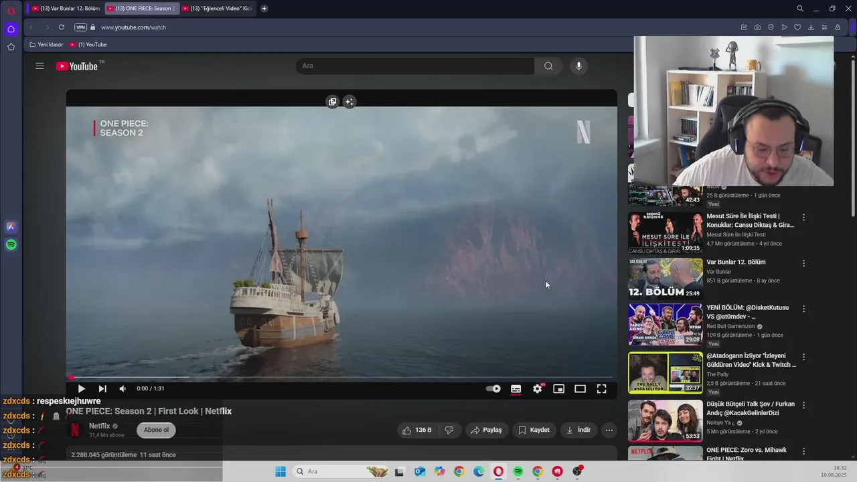This screenshot has width=857, height=482.
Task: Click the sparkle AI icon above the player
Action: coord(349,102)
